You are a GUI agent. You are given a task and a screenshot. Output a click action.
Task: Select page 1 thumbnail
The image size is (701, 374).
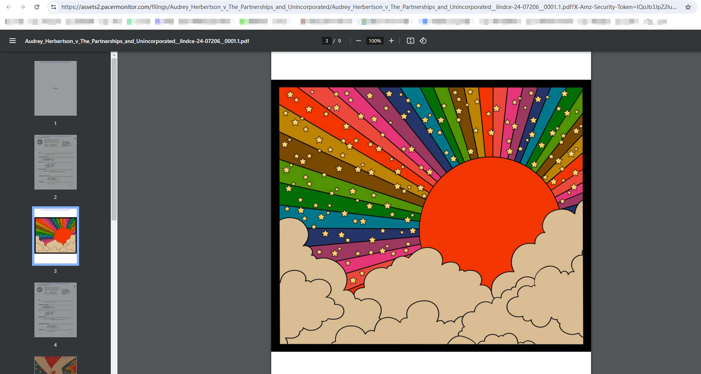tap(56, 88)
